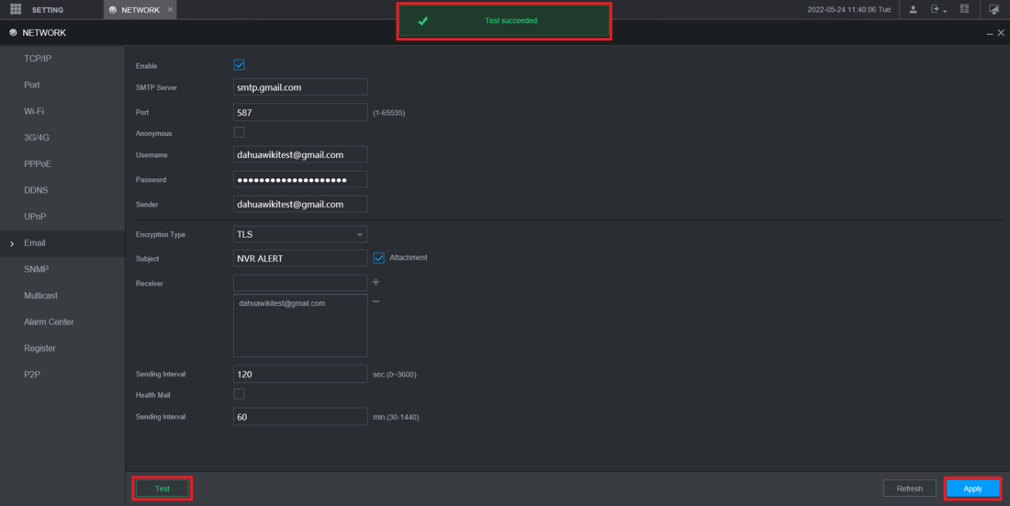Image resolution: width=1010 pixels, height=506 pixels.
Task: Switch to the SETTING tab
Action: (x=48, y=9)
